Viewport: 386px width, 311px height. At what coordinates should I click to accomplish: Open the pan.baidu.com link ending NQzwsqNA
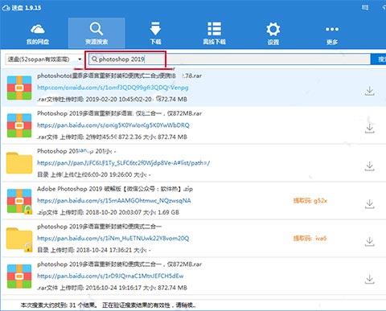point(114,201)
